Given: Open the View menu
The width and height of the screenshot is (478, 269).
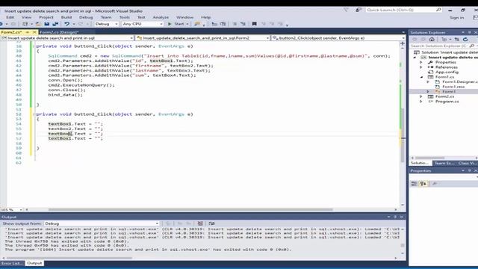Looking at the screenshot, I should pyautogui.click(x=27, y=17).
